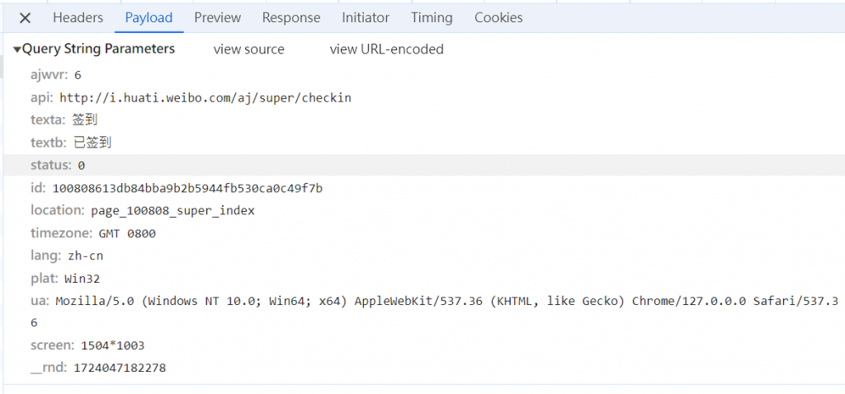Click the screen parameter name label
This screenshot has width=845, height=394.
pyautogui.click(x=54, y=345)
